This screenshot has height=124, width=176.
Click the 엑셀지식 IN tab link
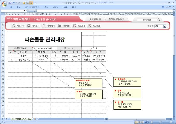[95, 19]
